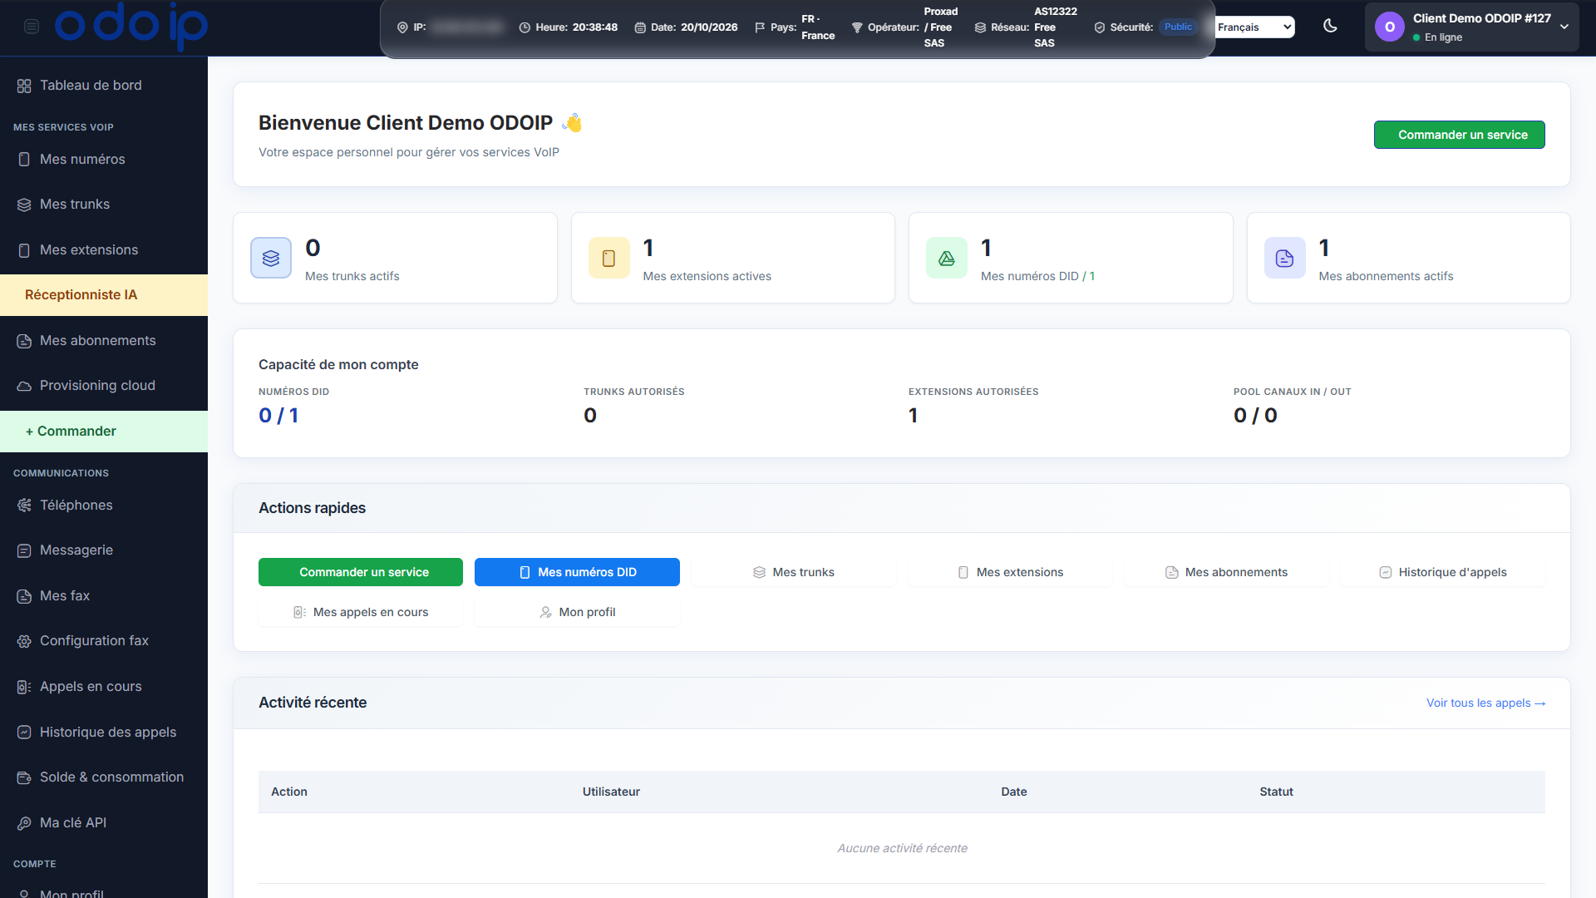Open Ma clé API sidebar item

coord(104,822)
